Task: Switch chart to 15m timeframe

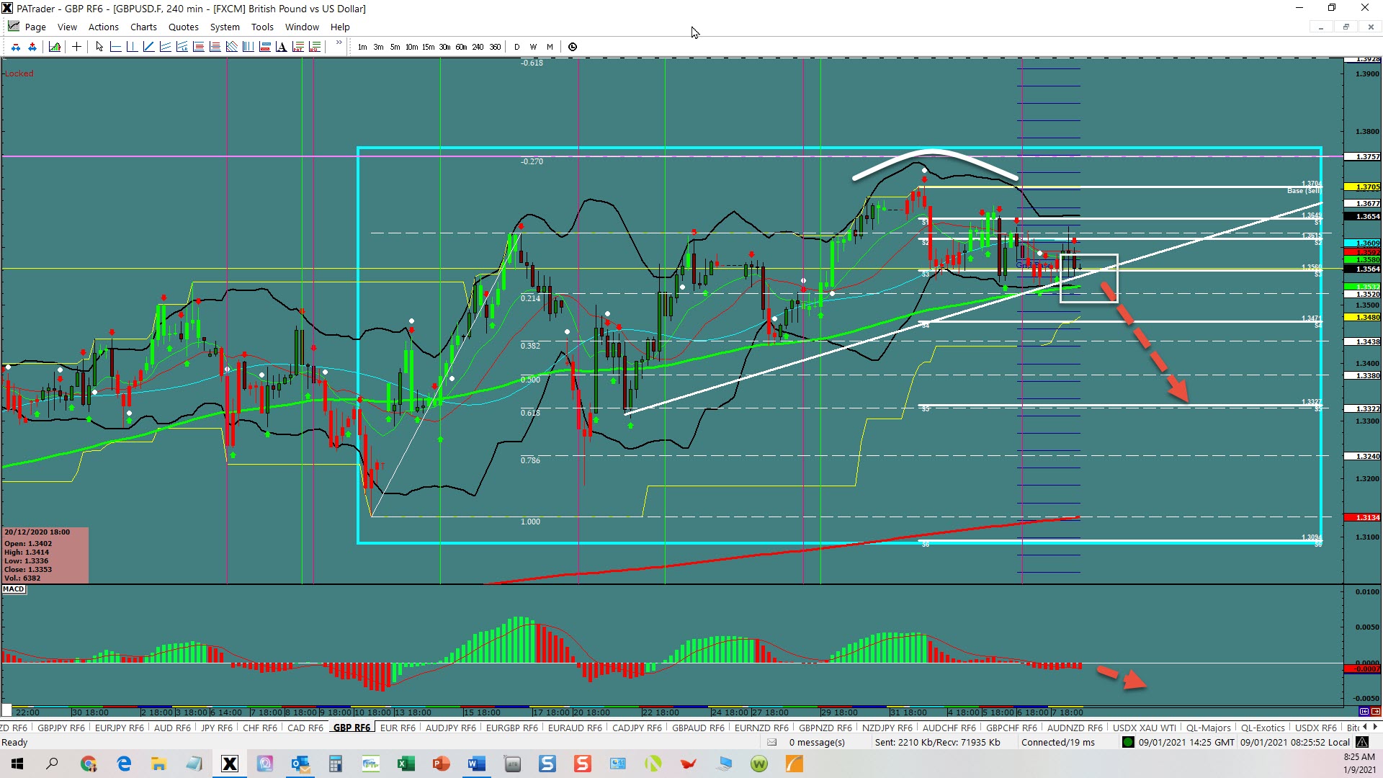Action: 429,47
